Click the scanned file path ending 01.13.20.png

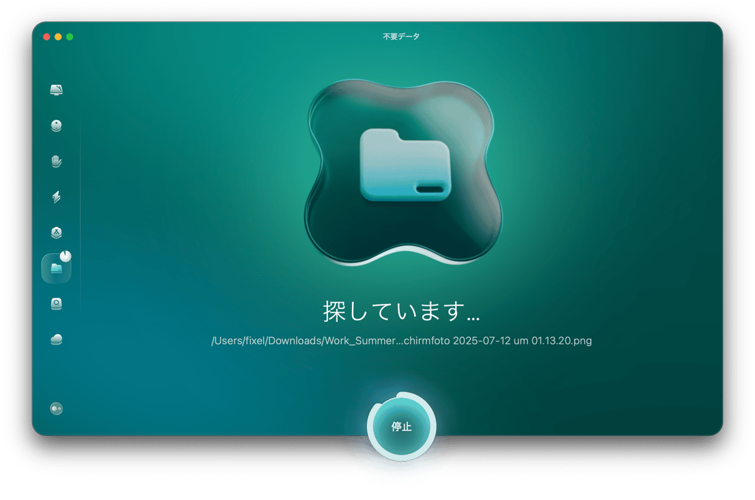(402, 341)
